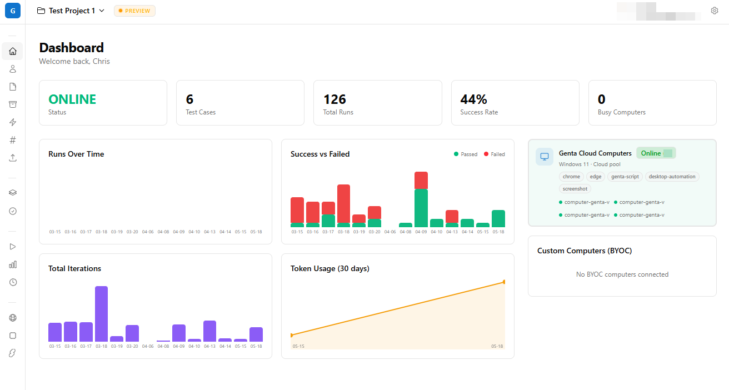Image resolution: width=729 pixels, height=390 pixels.
Task: Select the chrome capability tag
Action: point(571,177)
